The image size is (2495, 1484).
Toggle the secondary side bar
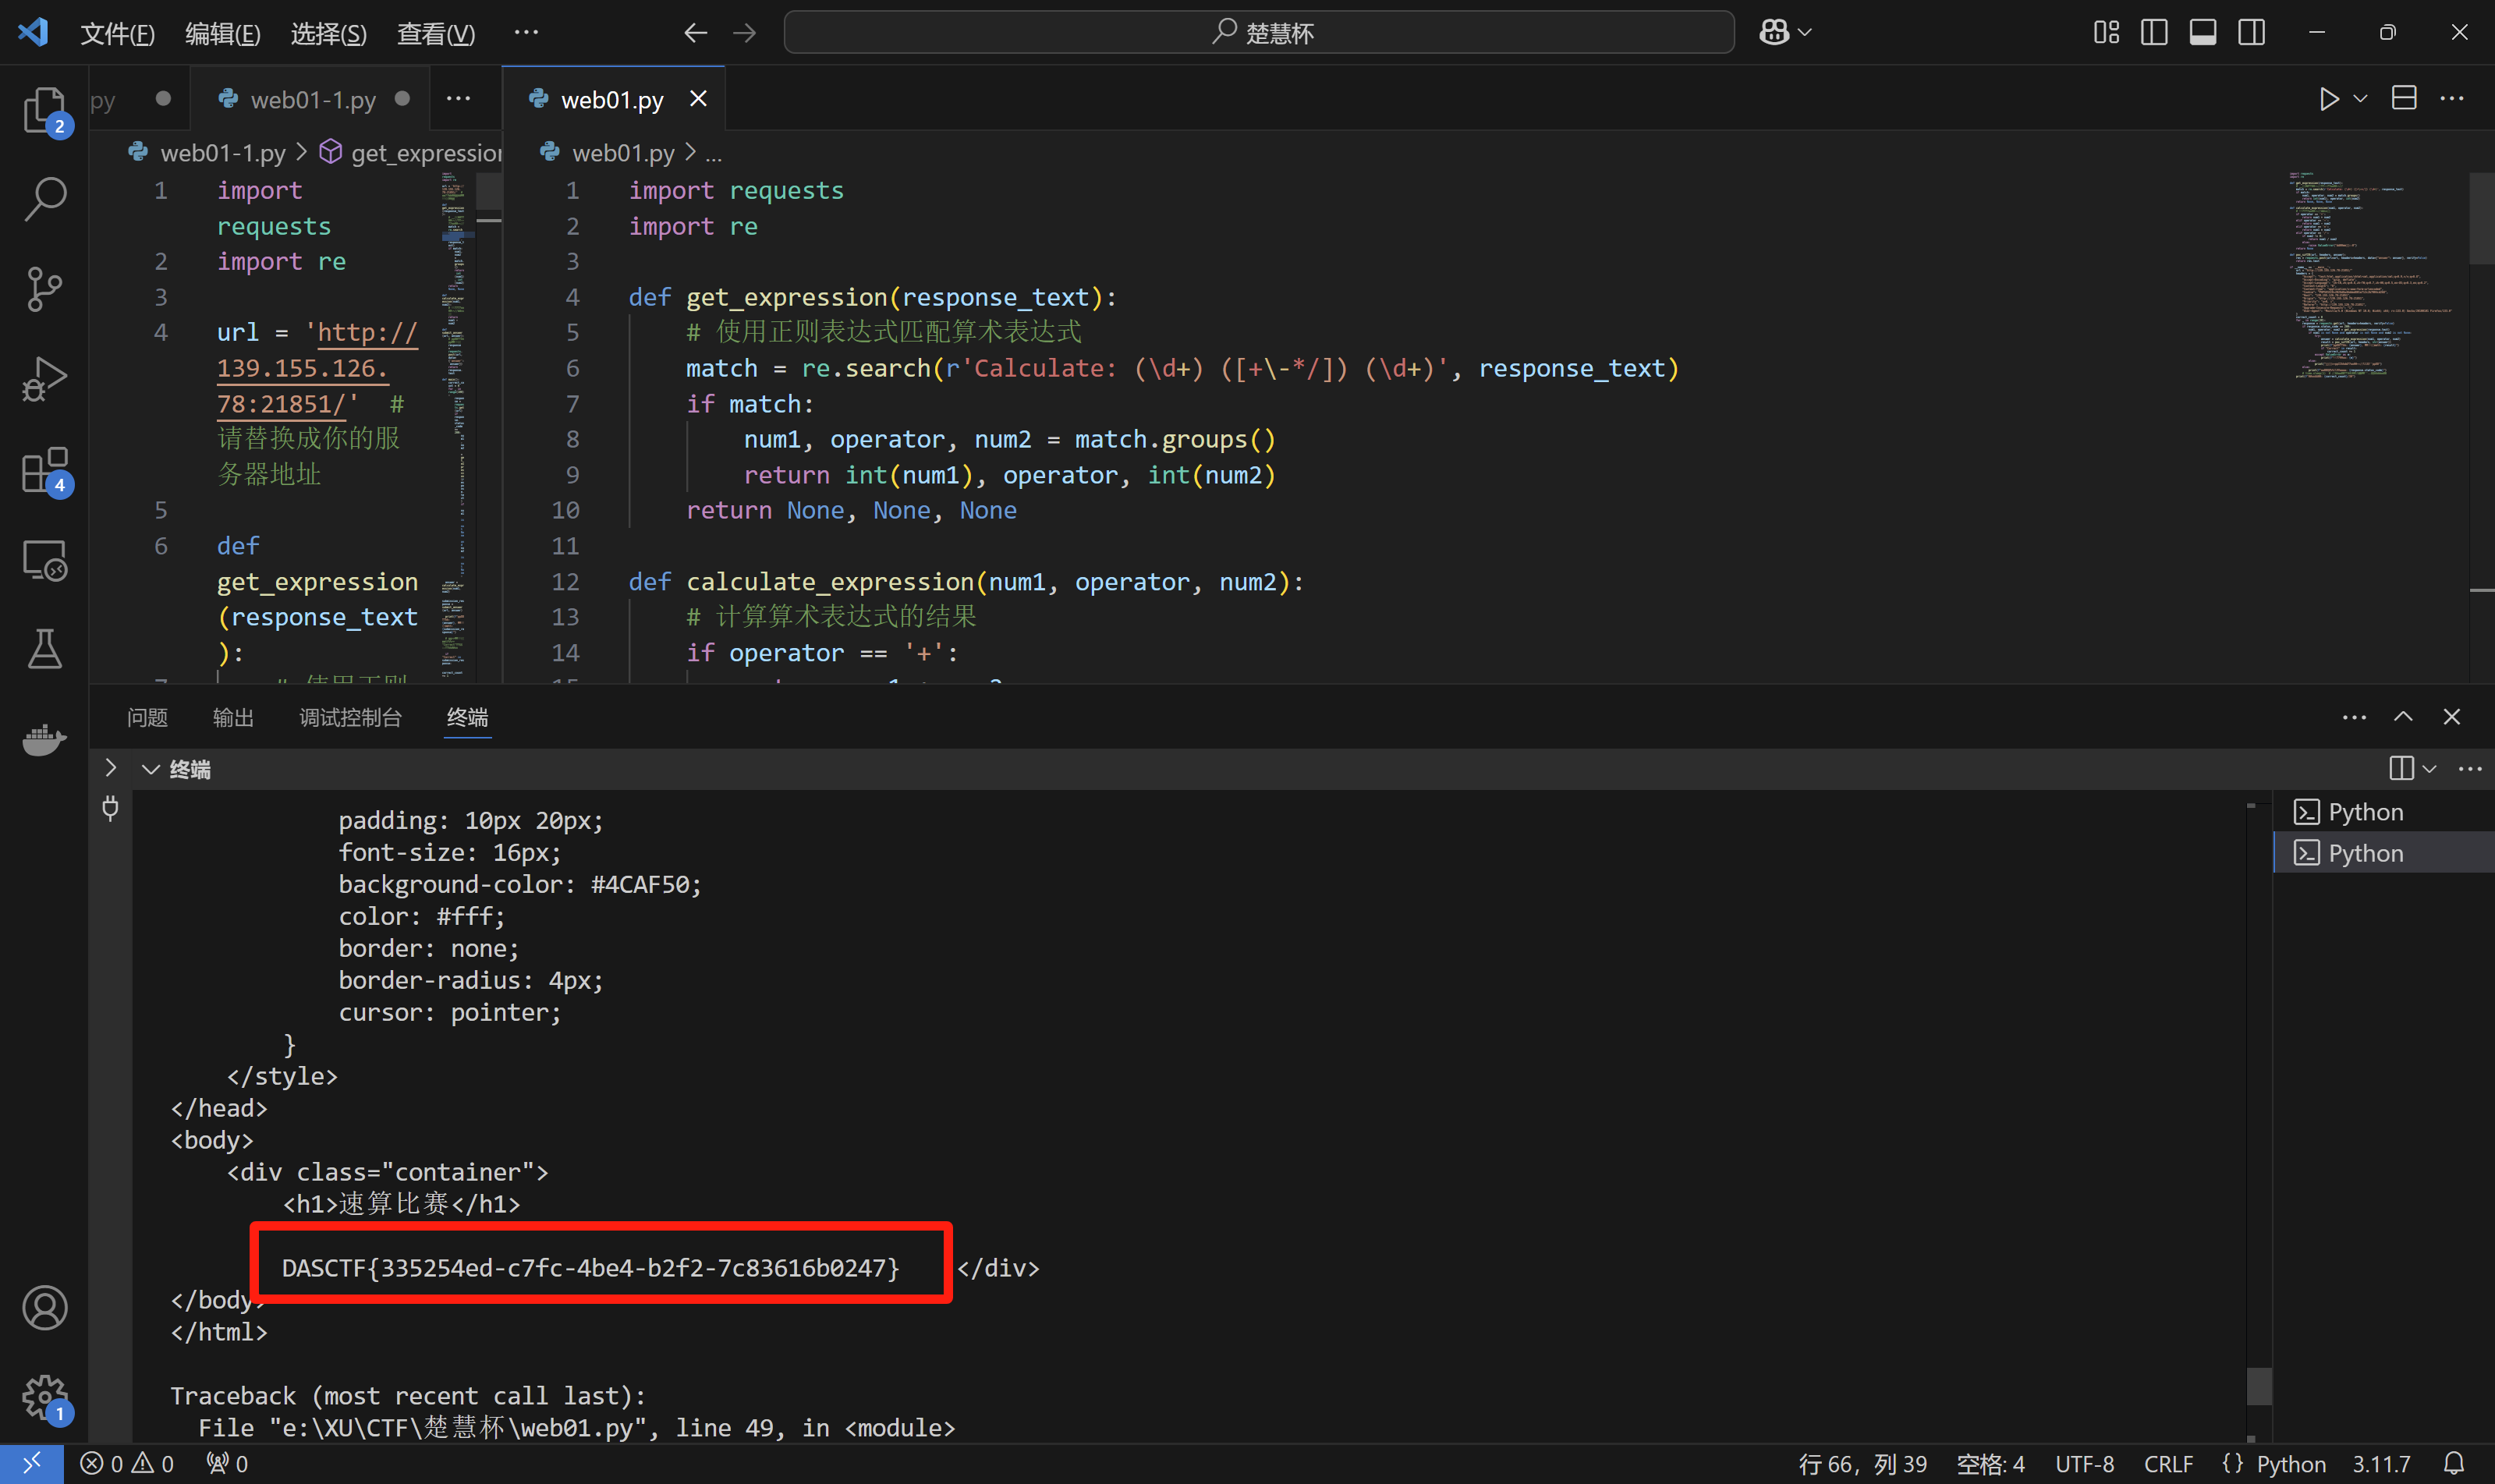2252,33
